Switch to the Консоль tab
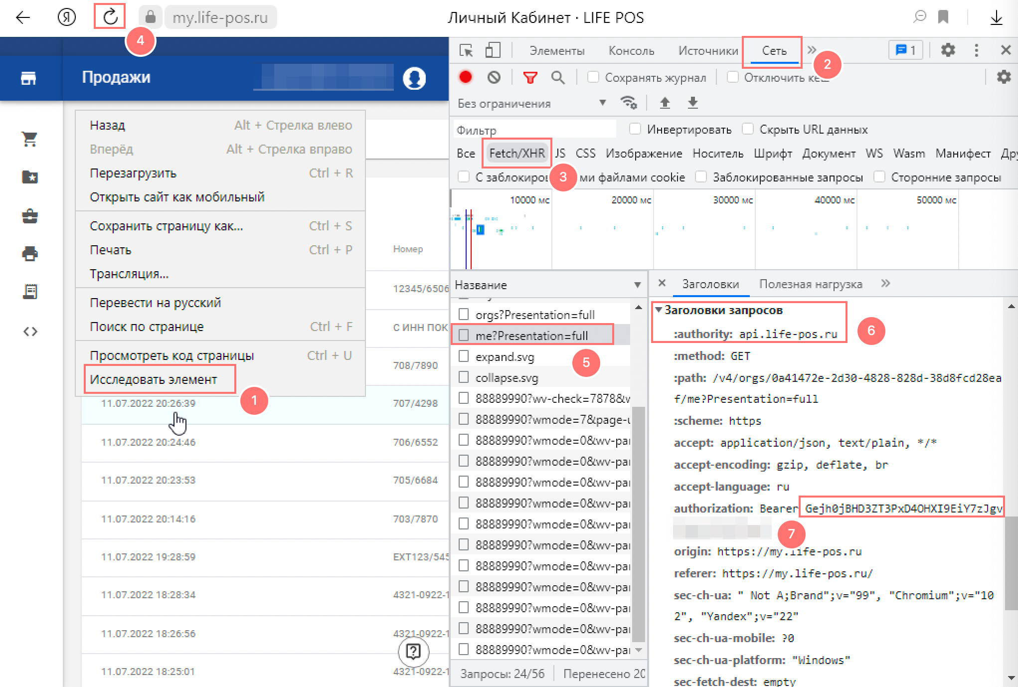This screenshot has width=1018, height=687. click(x=631, y=50)
